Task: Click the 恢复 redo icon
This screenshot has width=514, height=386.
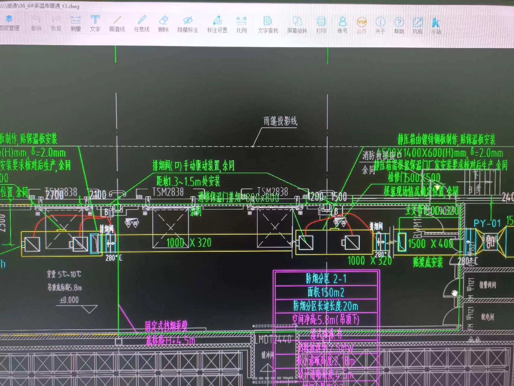Action: [56, 24]
